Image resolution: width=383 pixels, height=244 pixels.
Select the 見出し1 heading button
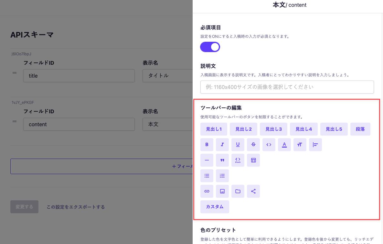214,129
